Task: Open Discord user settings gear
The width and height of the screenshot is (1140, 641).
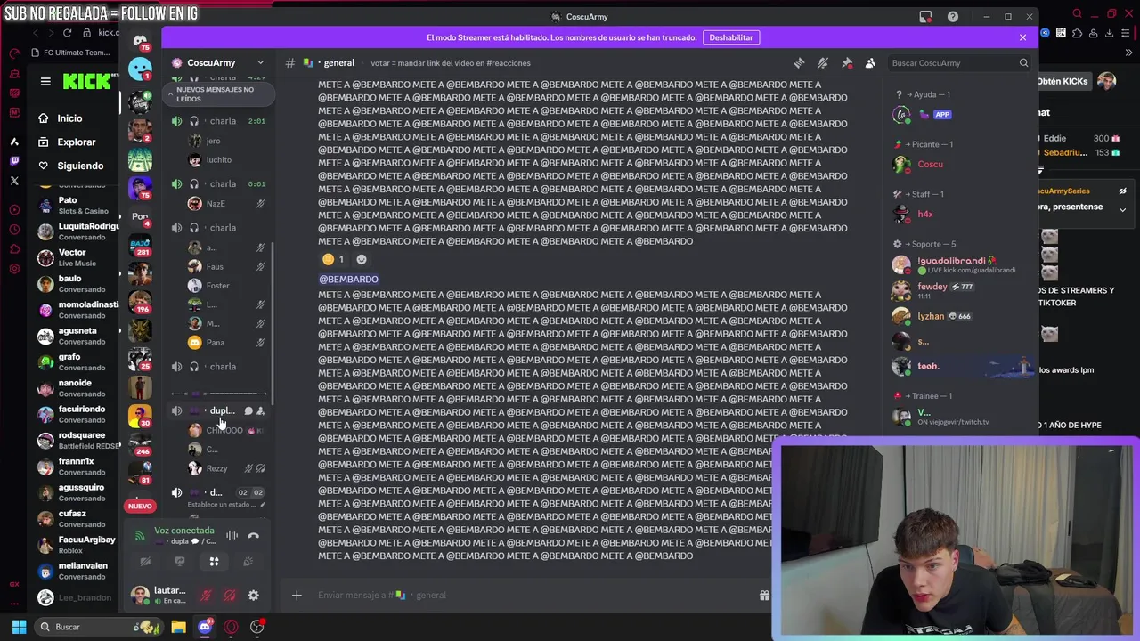Action: [x=253, y=596]
